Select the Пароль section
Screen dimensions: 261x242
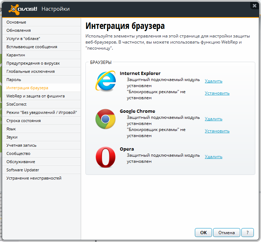click(x=41, y=80)
